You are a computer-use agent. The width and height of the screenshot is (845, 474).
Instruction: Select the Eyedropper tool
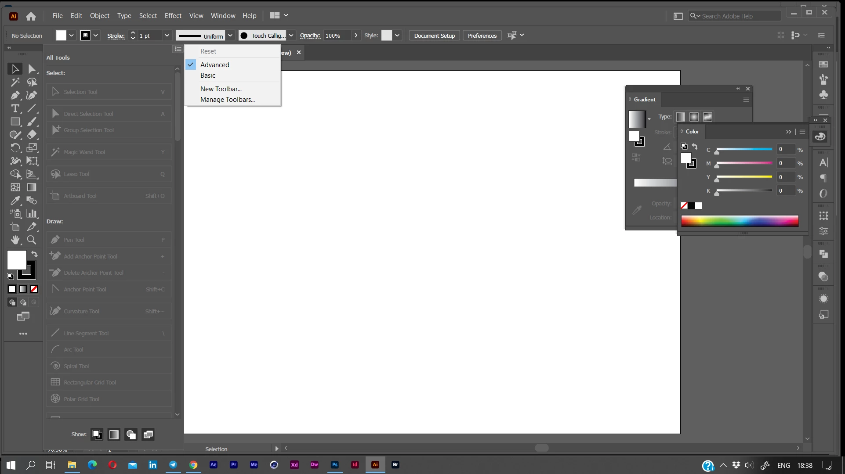click(15, 201)
